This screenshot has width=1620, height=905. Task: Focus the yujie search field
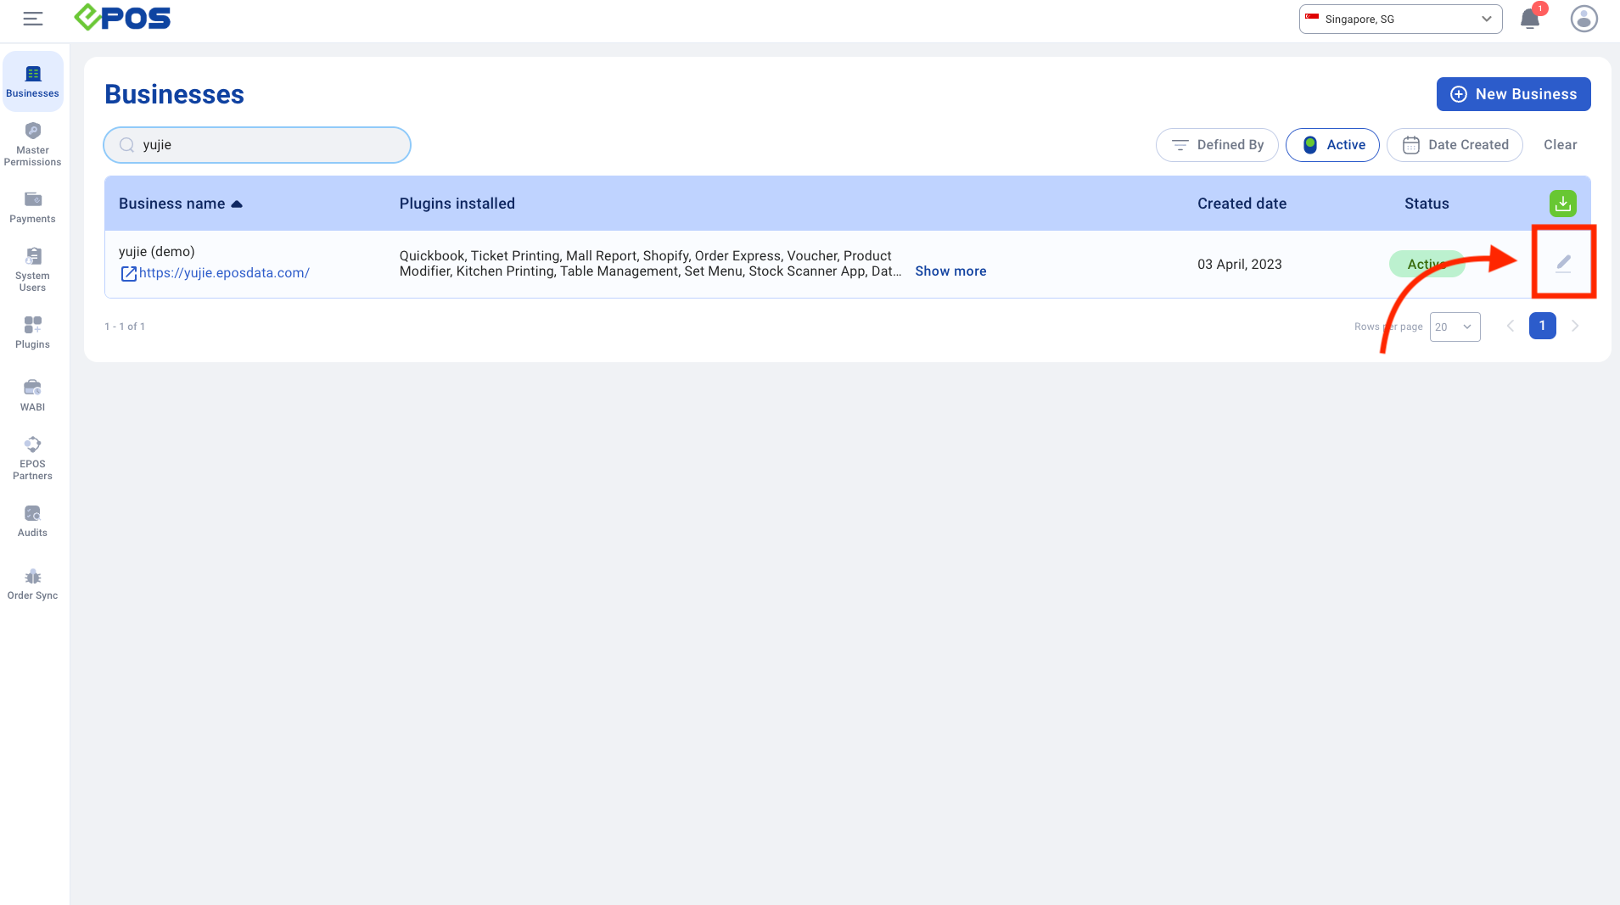point(257,145)
